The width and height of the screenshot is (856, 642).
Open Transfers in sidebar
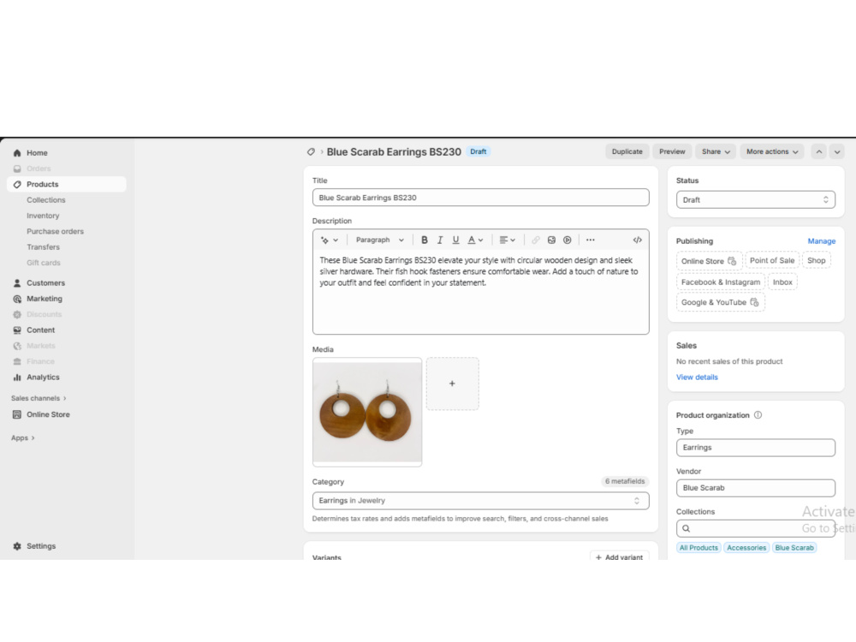[43, 247]
